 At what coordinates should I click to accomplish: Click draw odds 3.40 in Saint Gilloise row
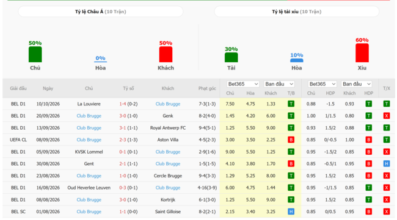(250, 211)
